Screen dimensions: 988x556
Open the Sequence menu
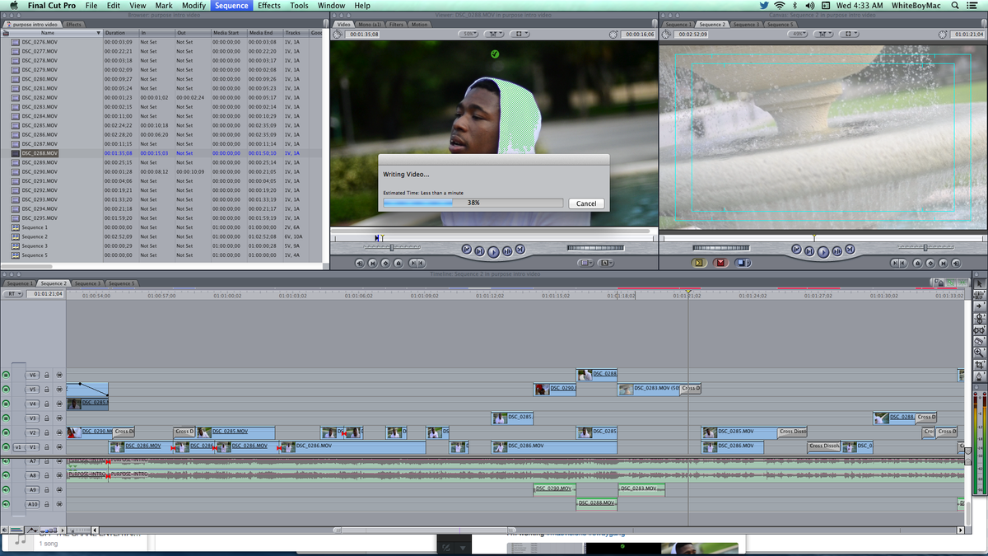coord(231,6)
